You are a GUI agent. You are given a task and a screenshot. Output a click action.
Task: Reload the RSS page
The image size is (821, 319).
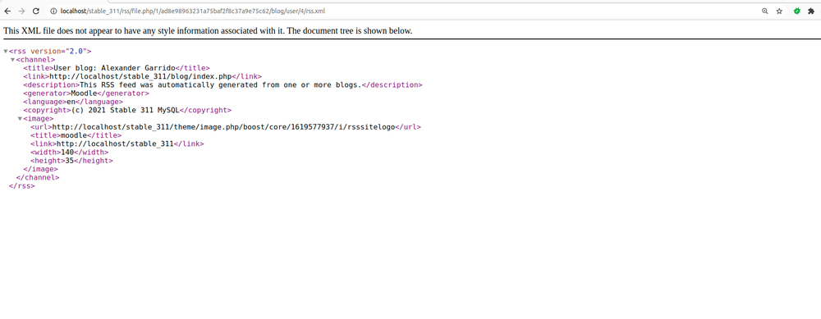click(35, 11)
